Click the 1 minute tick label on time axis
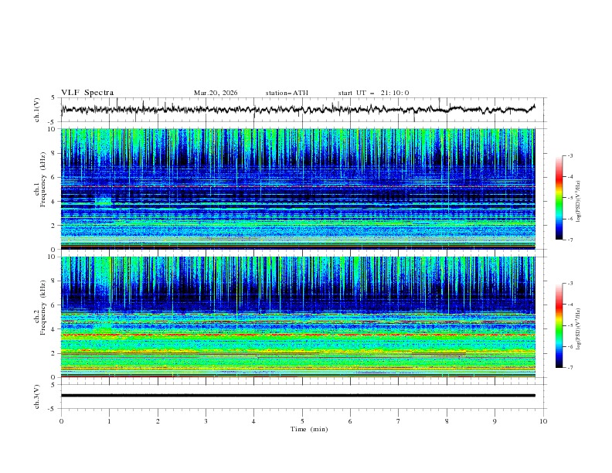Image resolution: width=612 pixels, height=473 pixels. [109, 421]
